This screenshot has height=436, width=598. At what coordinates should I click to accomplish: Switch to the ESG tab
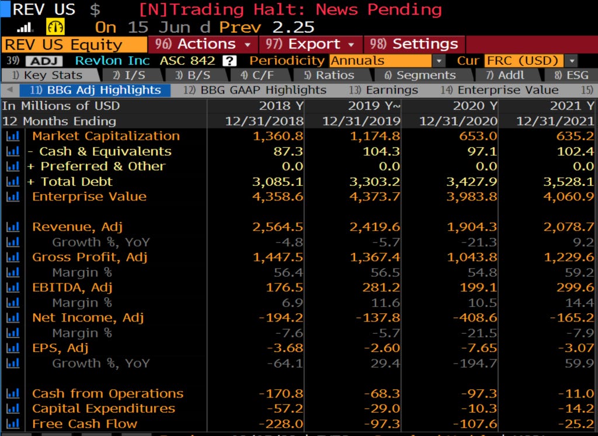(571, 75)
